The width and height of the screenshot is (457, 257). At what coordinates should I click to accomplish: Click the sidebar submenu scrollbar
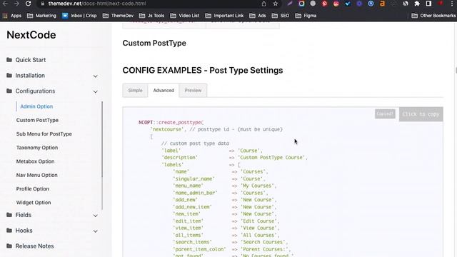point(102,139)
